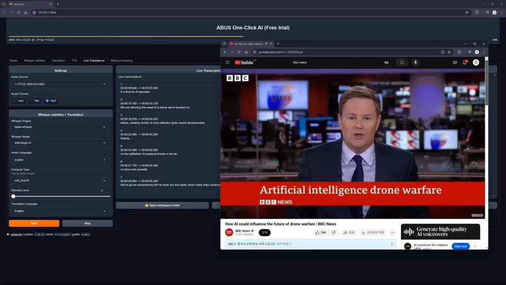The image size is (506, 285).
Task: Open the Whisper Model dropdown
Action: click(59, 144)
